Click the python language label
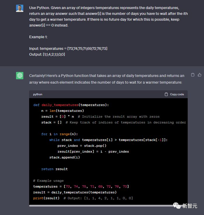 coord(38,94)
